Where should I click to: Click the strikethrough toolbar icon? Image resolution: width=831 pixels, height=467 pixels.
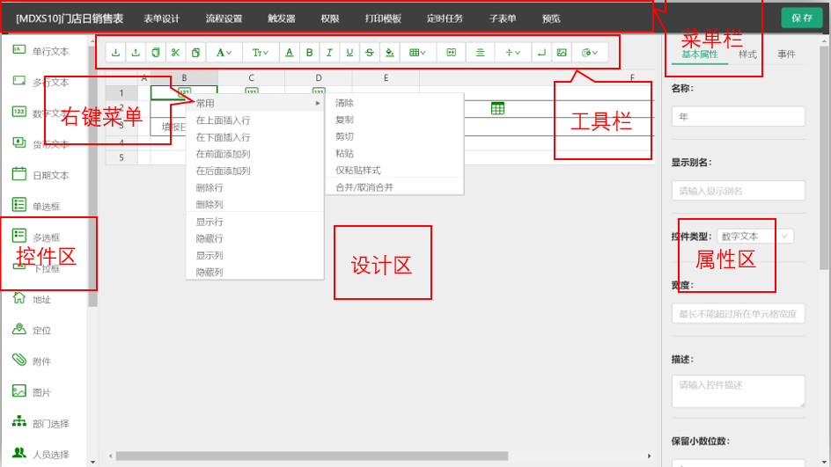click(369, 53)
